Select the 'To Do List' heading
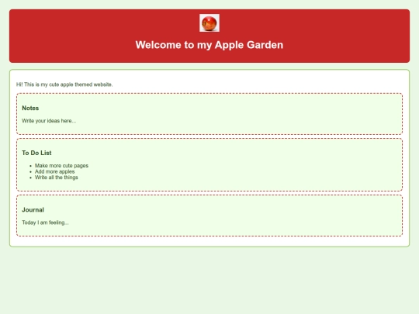Viewport: 419px width, 314px height. (36, 153)
